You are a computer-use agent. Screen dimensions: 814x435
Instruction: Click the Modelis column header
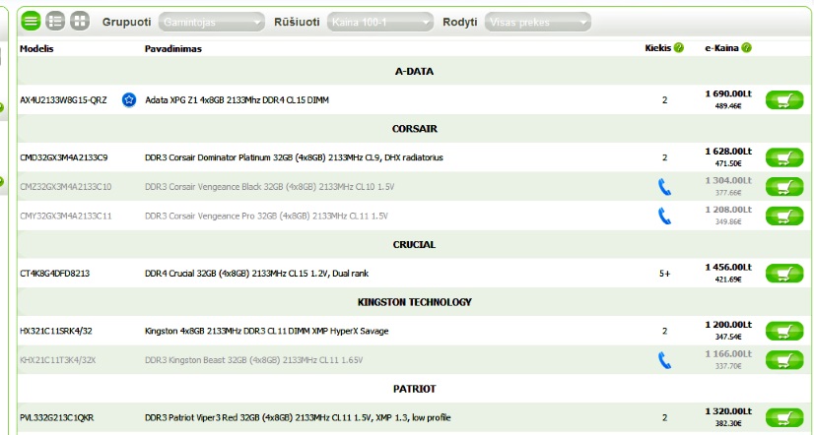click(x=36, y=49)
